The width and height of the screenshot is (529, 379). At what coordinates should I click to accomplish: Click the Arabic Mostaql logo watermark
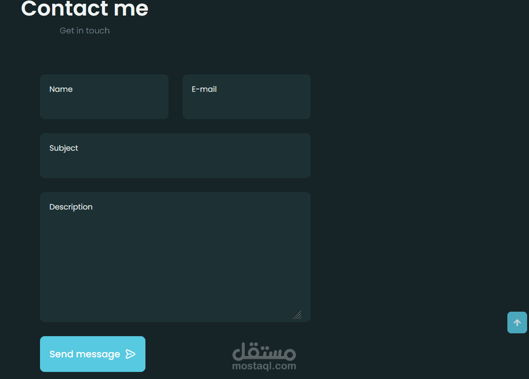(x=264, y=351)
